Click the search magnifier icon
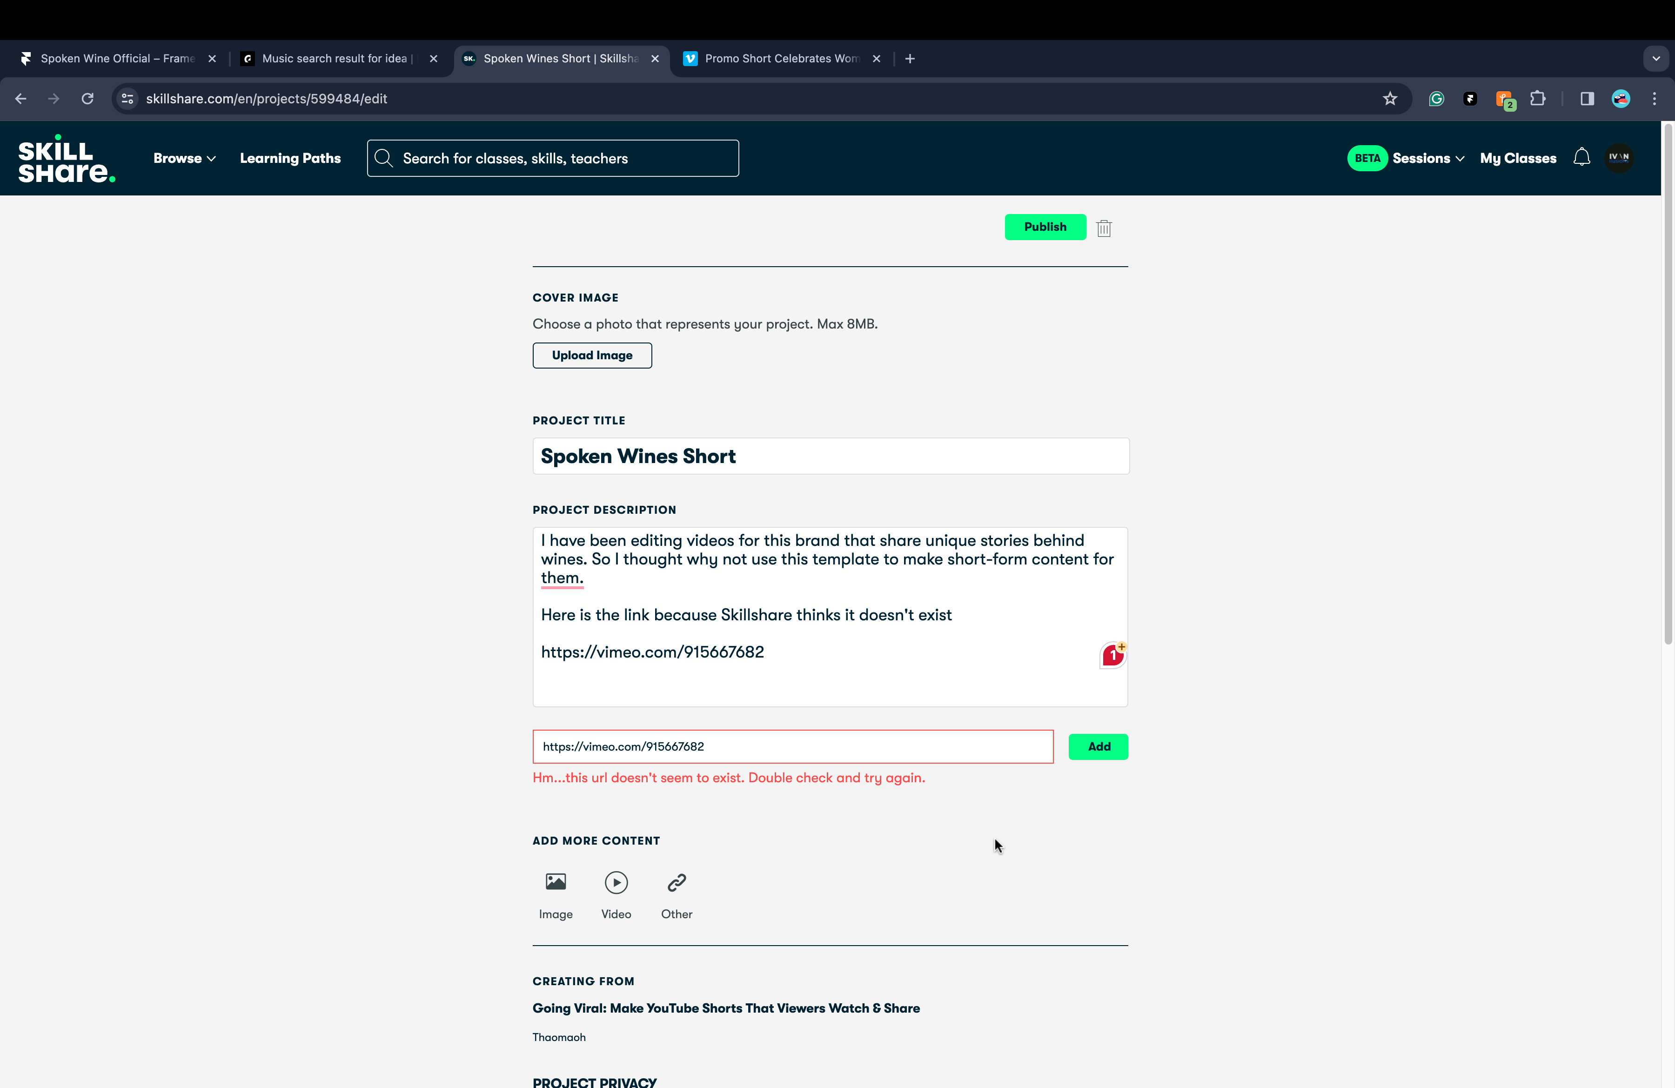Screen dimensions: 1675x1088 tap(383, 158)
